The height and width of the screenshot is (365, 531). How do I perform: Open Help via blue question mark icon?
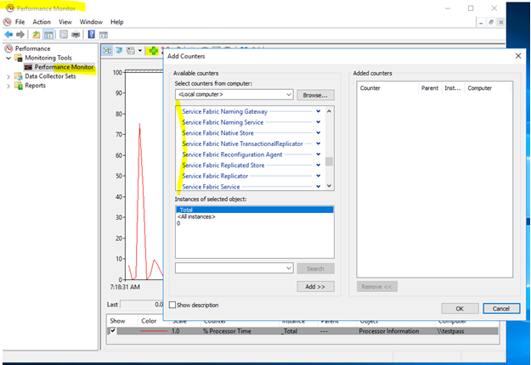coord(92,35)
